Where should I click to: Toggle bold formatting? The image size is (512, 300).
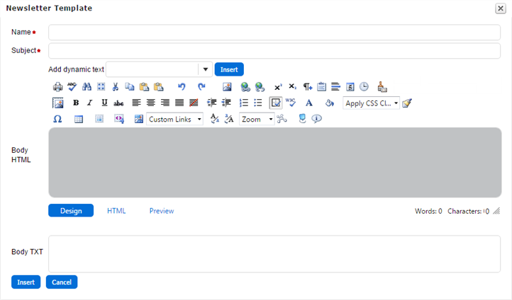click(76, 103)
